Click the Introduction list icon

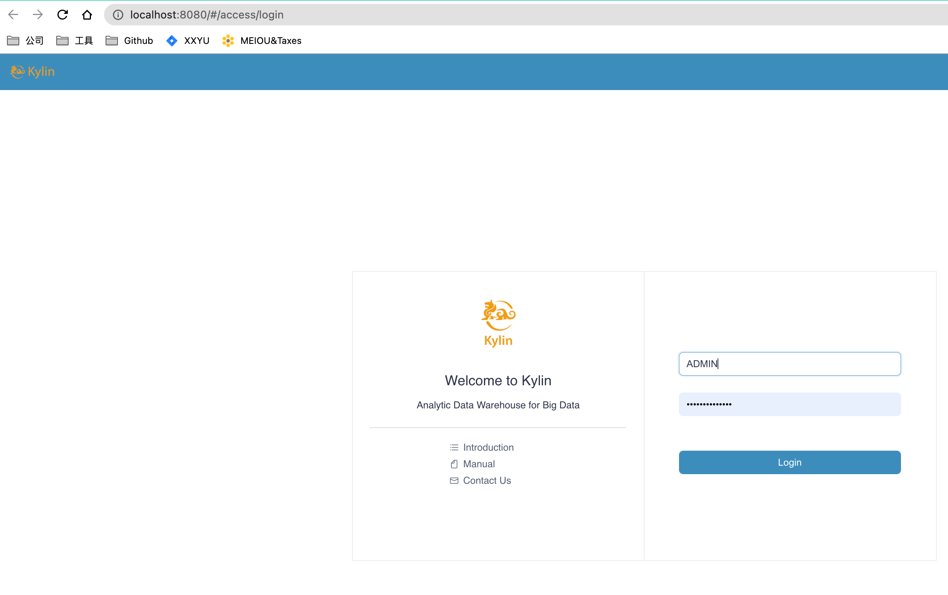(454, 447)
